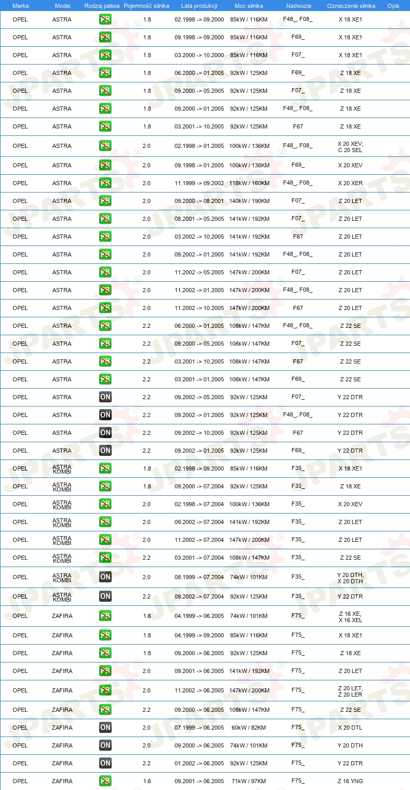Click petrol icon in Zafira 04.1999 -> 09.2000 row

point(105,635)
